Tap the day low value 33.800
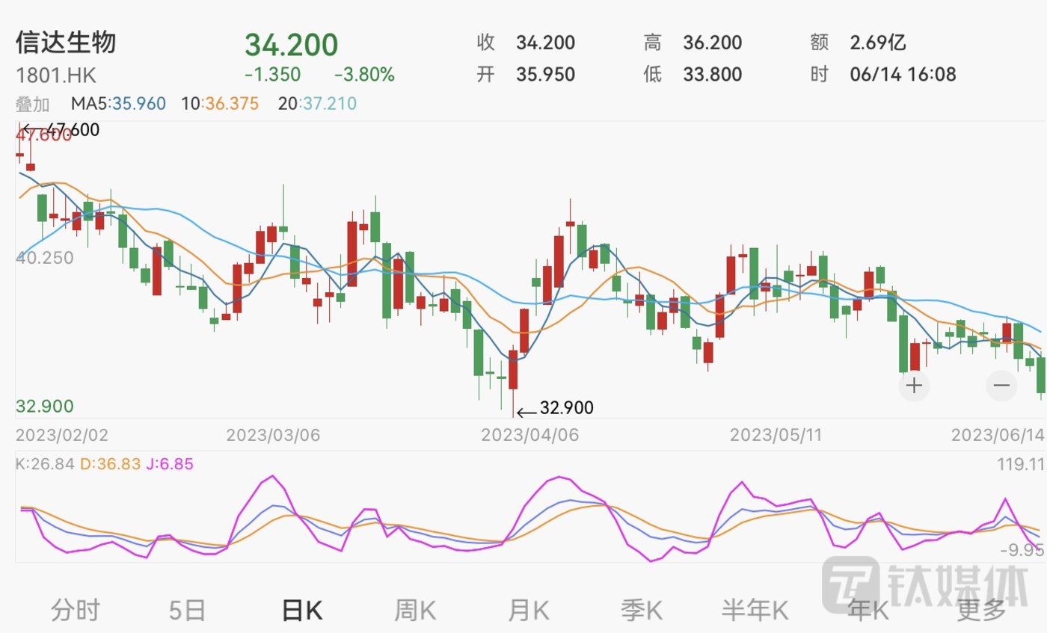The image size is (1047, 633). [x=712, y=75]
